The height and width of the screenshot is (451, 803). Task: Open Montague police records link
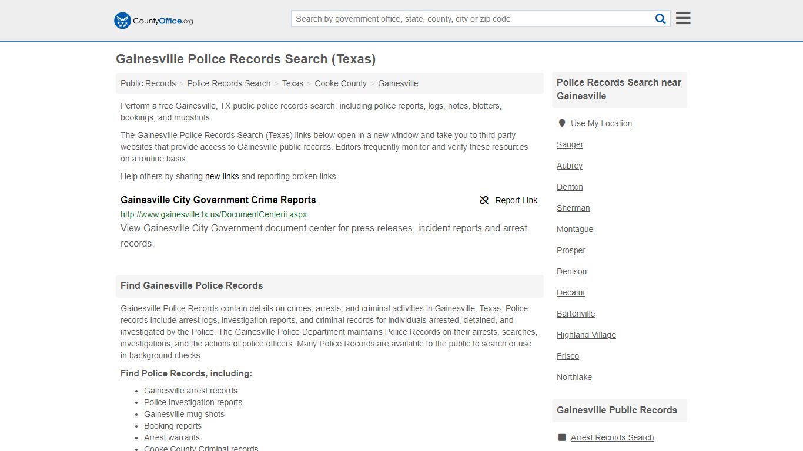(x=575, y=229)
